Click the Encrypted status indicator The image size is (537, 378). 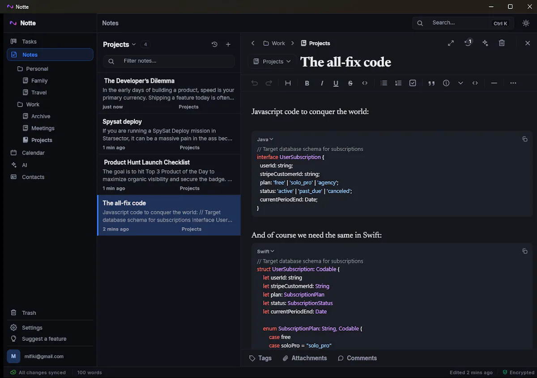[518, 372]
